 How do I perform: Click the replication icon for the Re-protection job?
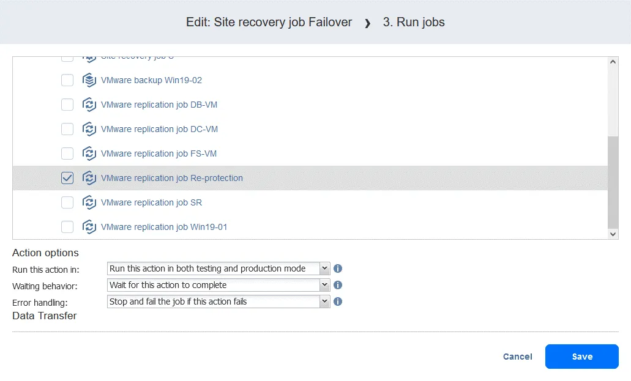[x=89, y=177]
